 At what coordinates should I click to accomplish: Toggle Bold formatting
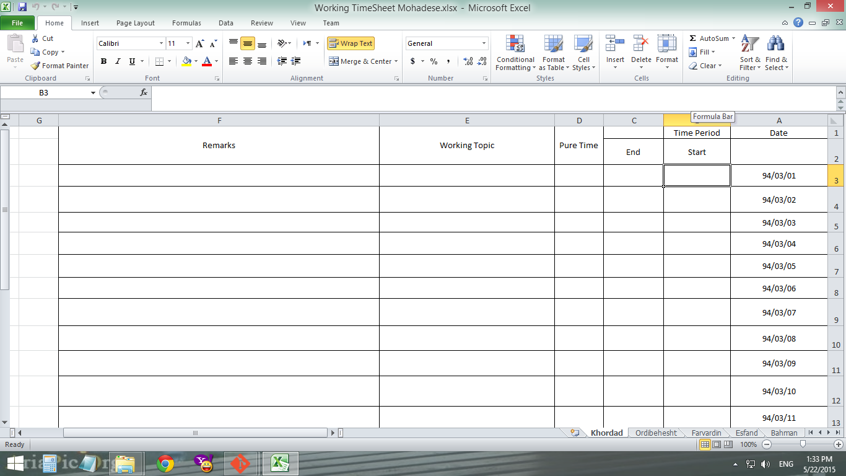pos(103,61)
